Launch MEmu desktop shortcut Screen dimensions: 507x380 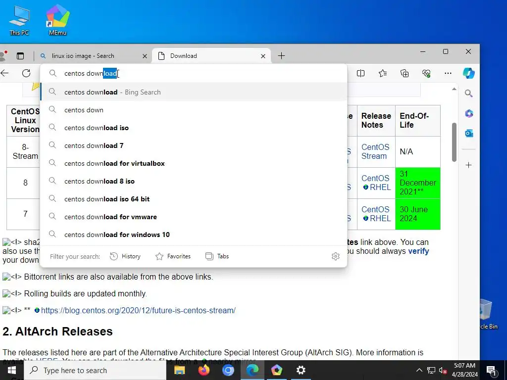click(57, 20)
